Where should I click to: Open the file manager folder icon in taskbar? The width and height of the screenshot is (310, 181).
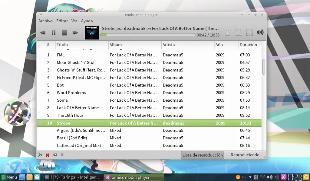pos(29,177)
